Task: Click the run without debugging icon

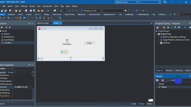Action: (55, 11)
